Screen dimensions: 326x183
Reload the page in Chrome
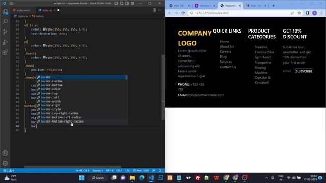pos(183,13)
